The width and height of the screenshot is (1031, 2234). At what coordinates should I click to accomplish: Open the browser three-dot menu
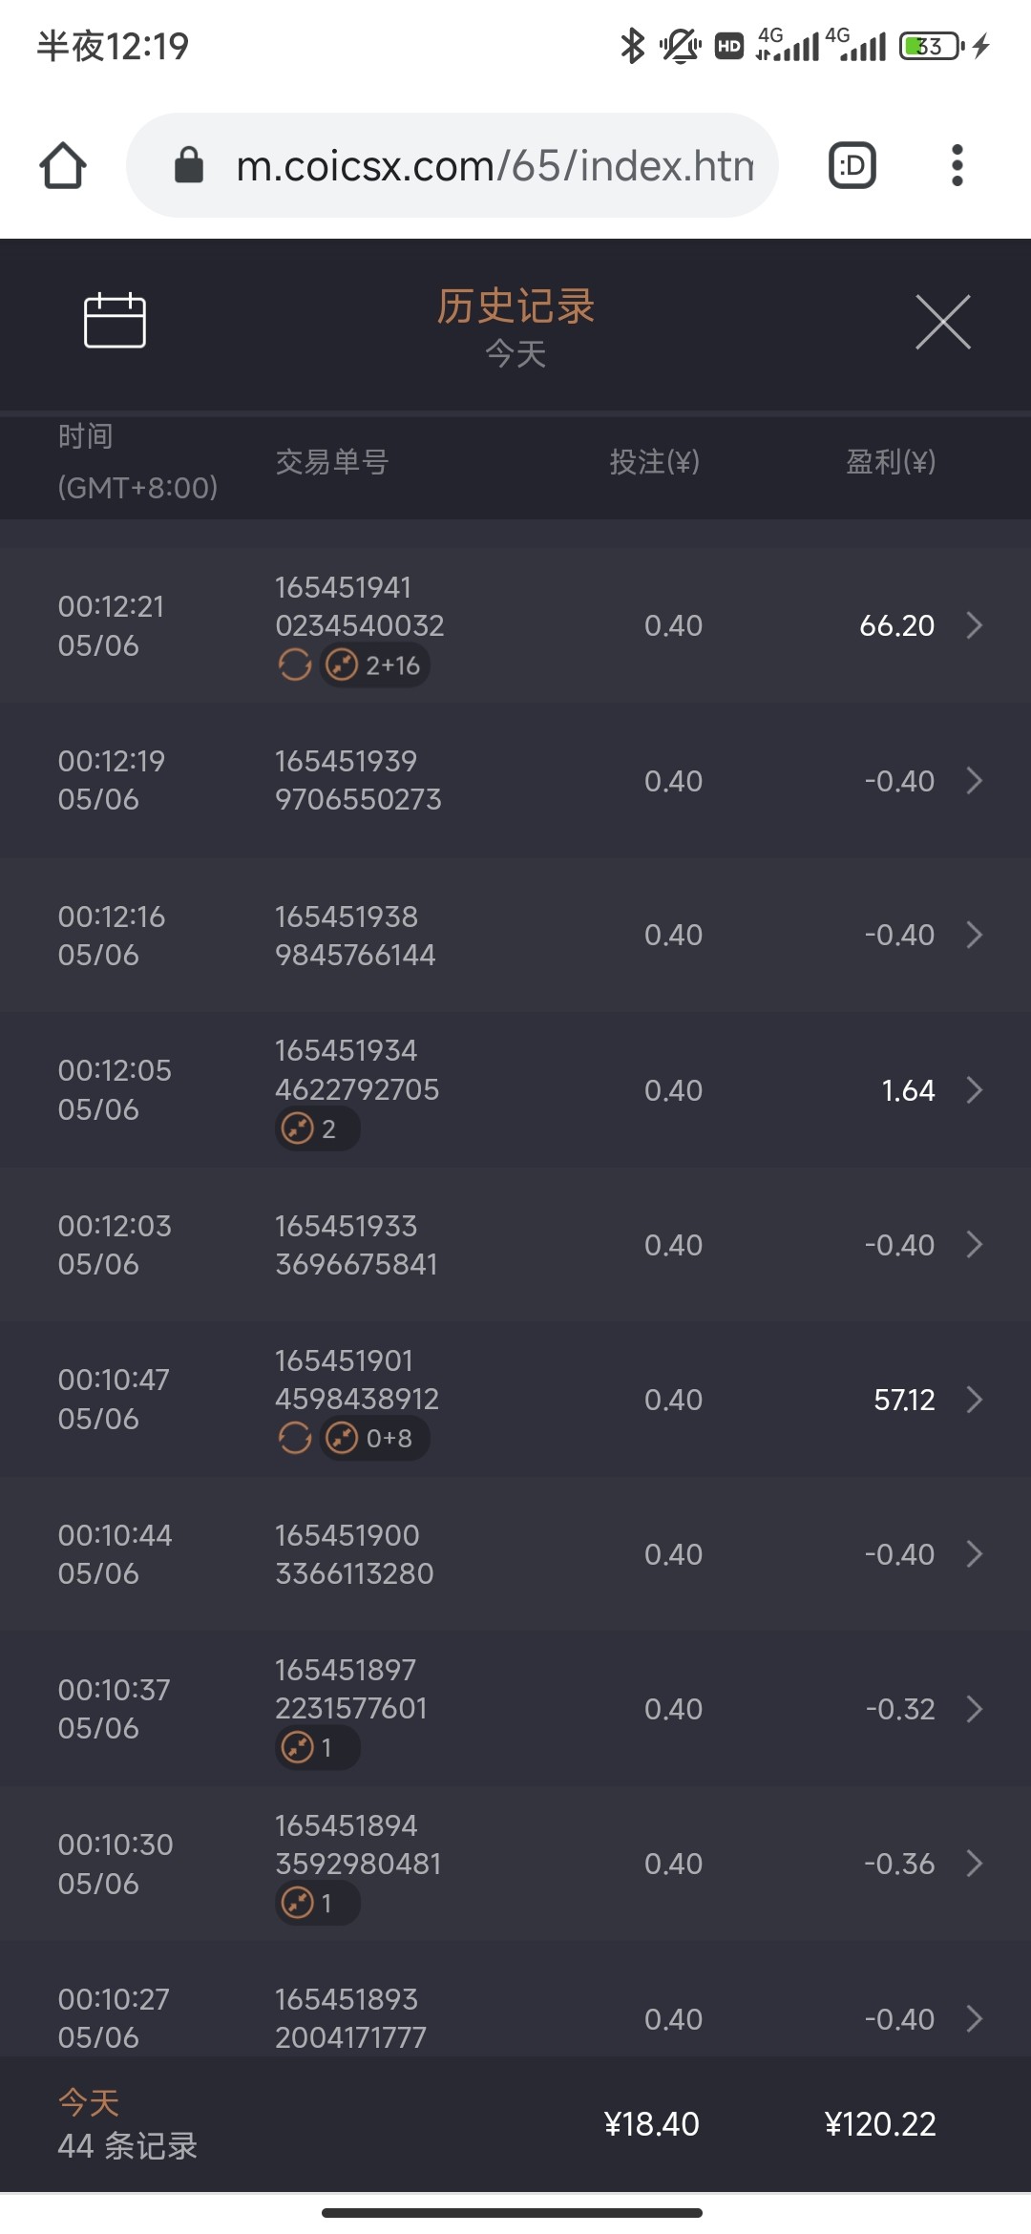[957, 165]
